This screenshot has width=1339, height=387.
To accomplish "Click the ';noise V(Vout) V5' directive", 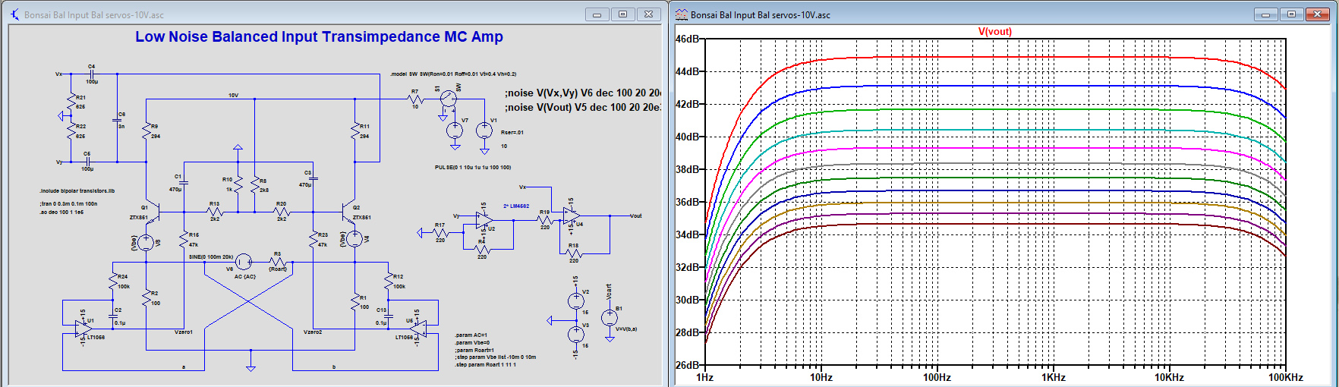I will tap(582, 107).
